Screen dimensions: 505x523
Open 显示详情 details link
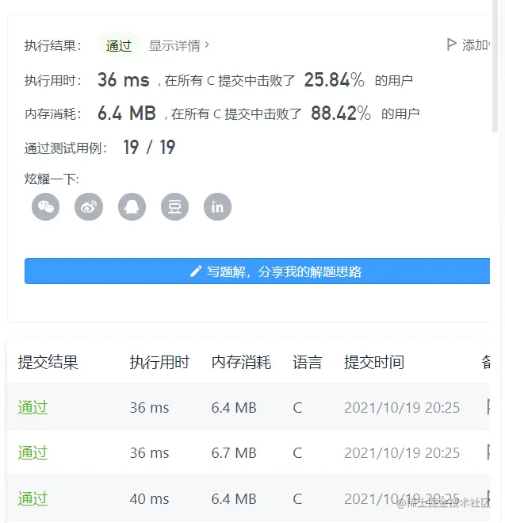tap(178, 46)
